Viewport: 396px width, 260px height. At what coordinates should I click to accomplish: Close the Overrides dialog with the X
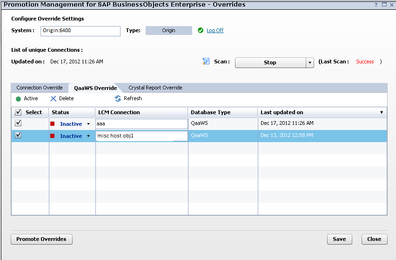tap(392, 5)
